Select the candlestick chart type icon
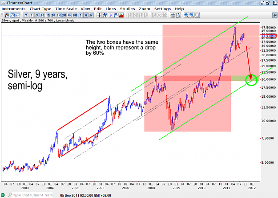Viewport: 278px width, 198px height. coord(7,16)
